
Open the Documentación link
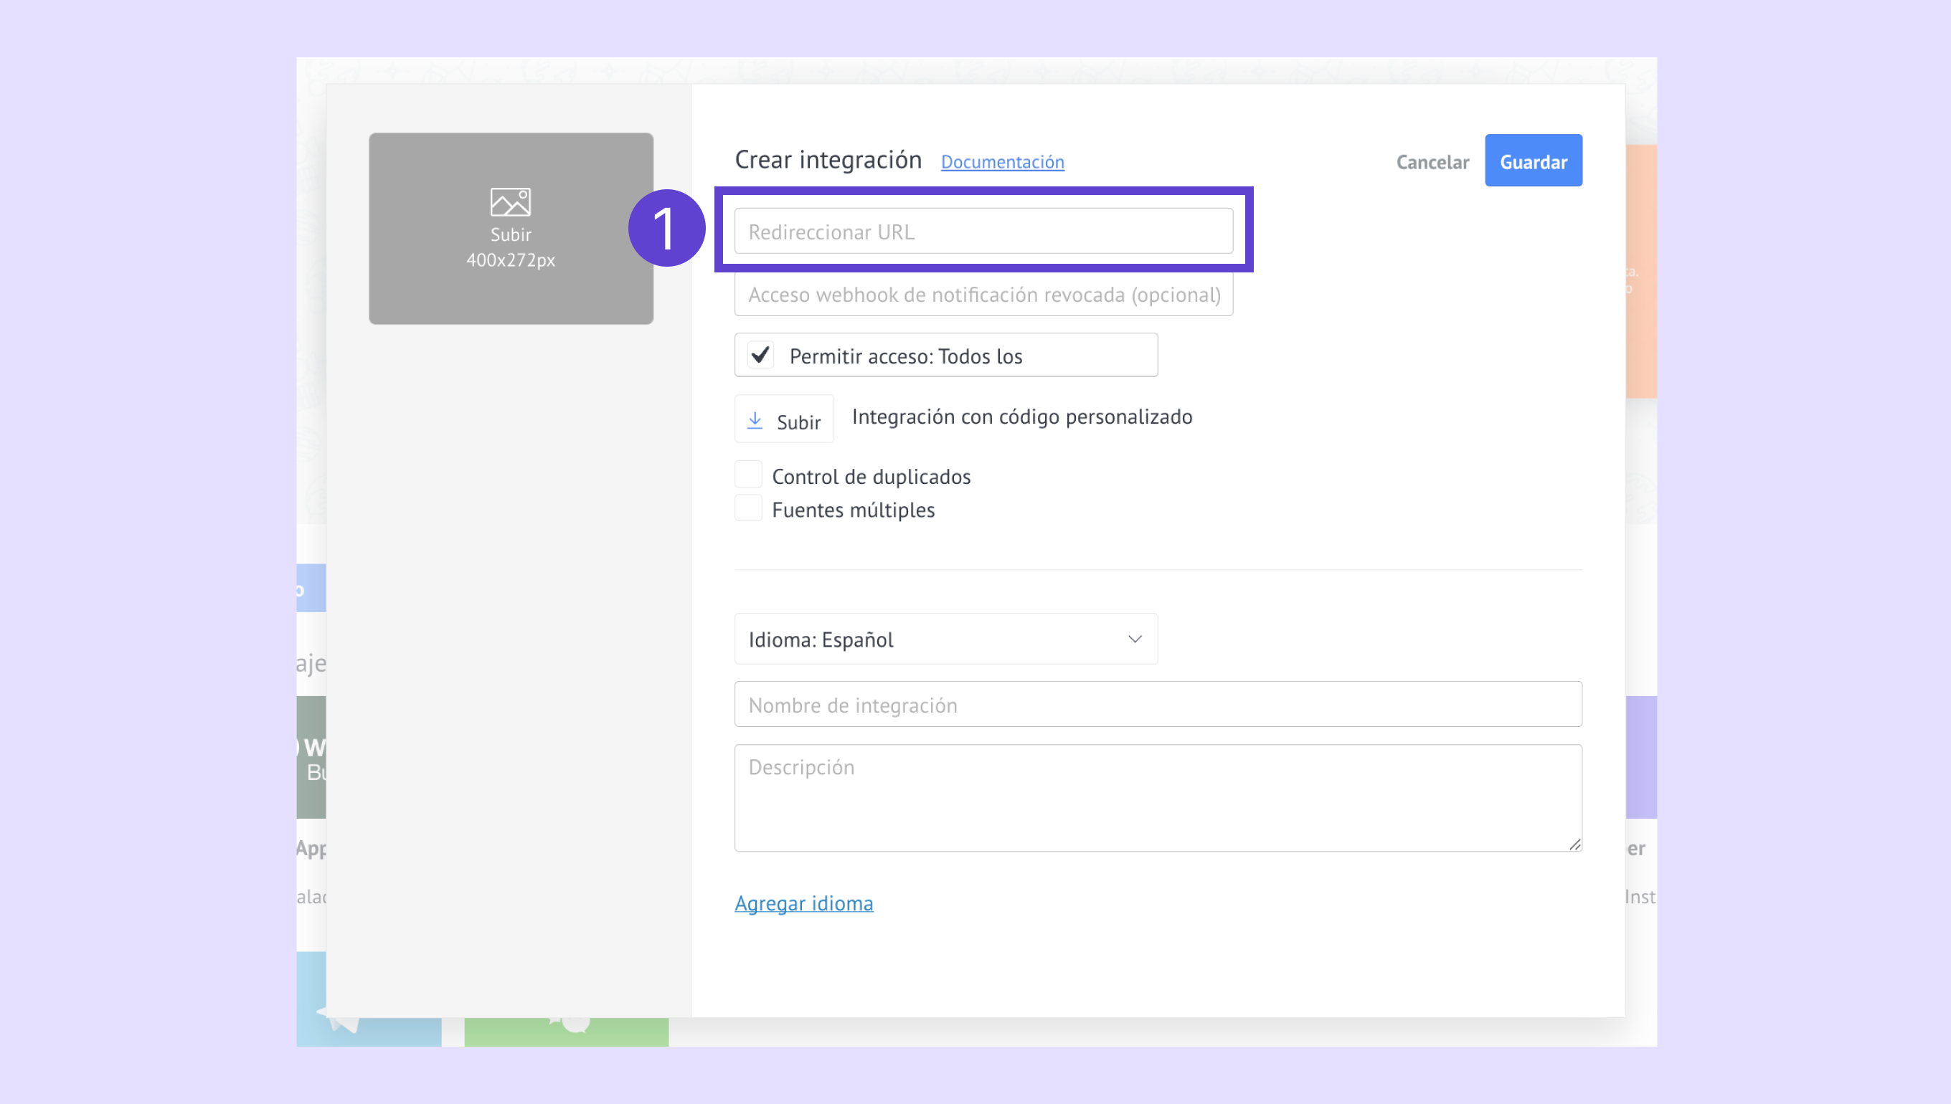[x=1002, y=162]
